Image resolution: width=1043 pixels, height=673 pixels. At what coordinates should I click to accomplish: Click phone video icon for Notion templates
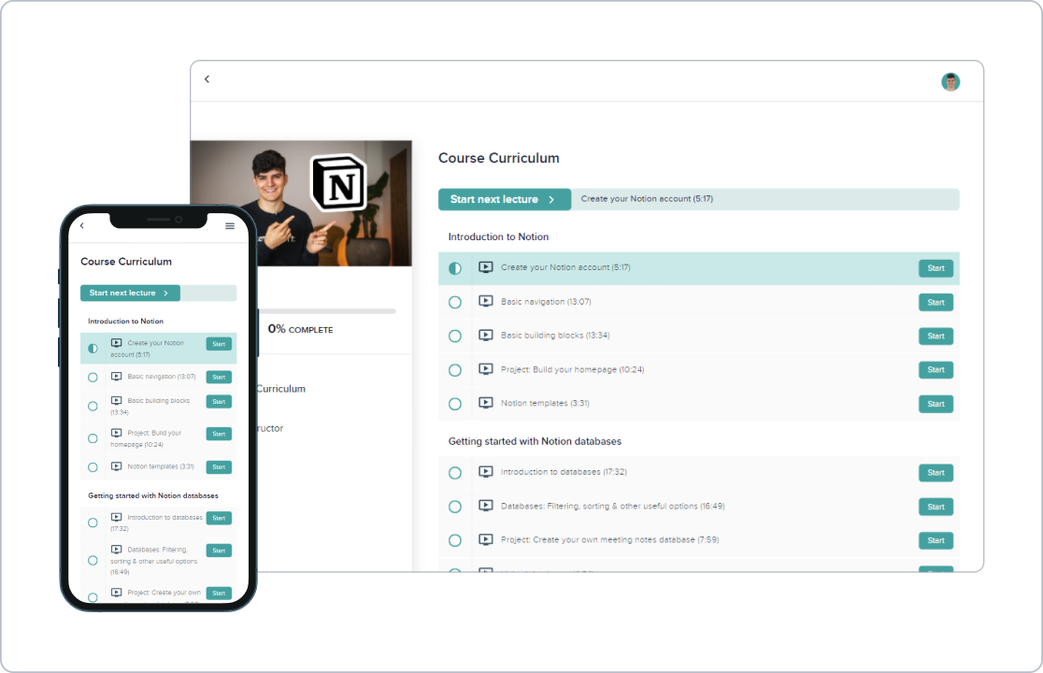[117, 466]
